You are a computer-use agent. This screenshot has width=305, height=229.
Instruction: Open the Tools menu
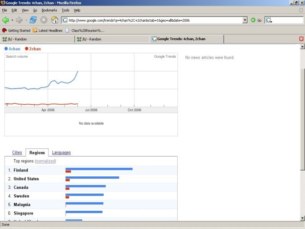[x=66, y=10]
